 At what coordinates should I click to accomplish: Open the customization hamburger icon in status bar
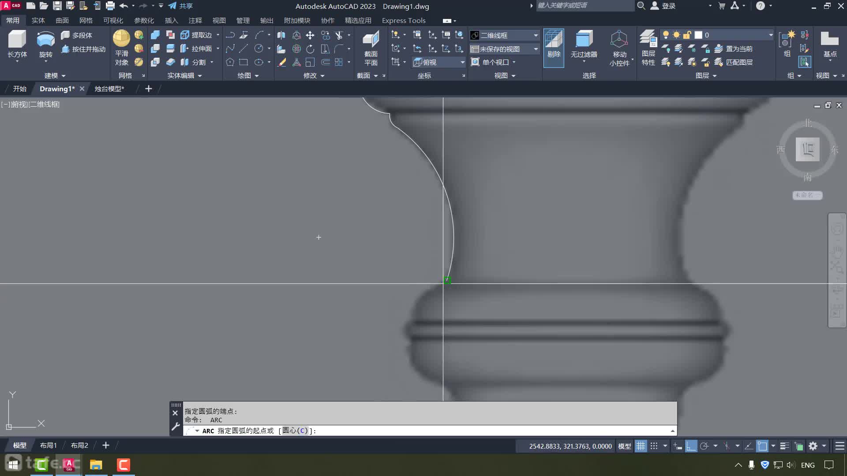tap(840, 446)
